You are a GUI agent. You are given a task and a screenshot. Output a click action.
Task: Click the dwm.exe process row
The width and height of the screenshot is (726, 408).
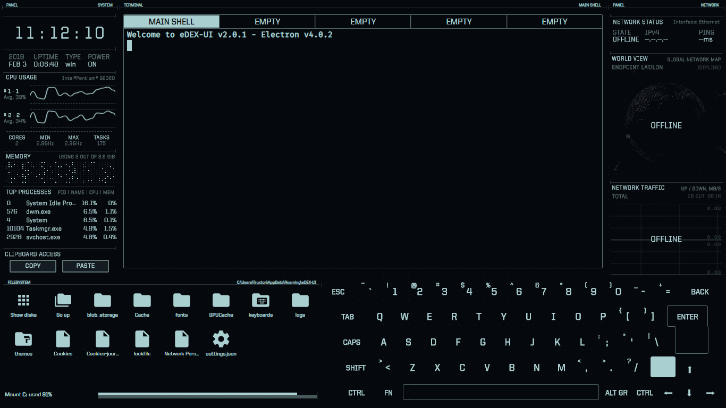coord(61,211)
